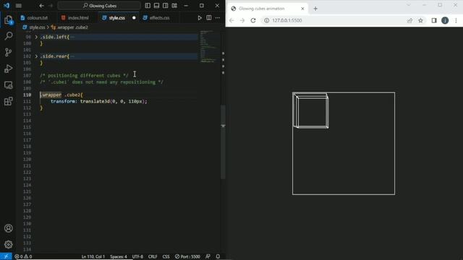Bookmark this page with the star icon
The width and height of the screenshot is (463, 260).
420,20
